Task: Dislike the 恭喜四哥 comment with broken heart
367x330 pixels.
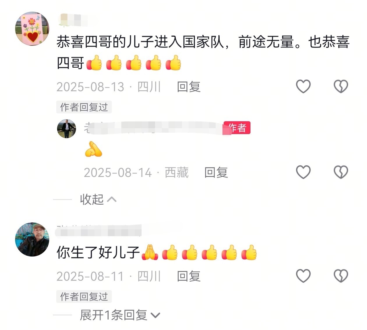Action: [341, 86]
